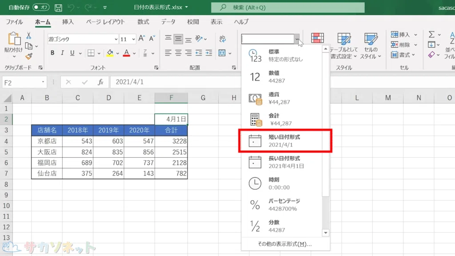Switch to the Review tab
The image size is (455, 256).
click(x=193, y=22)
